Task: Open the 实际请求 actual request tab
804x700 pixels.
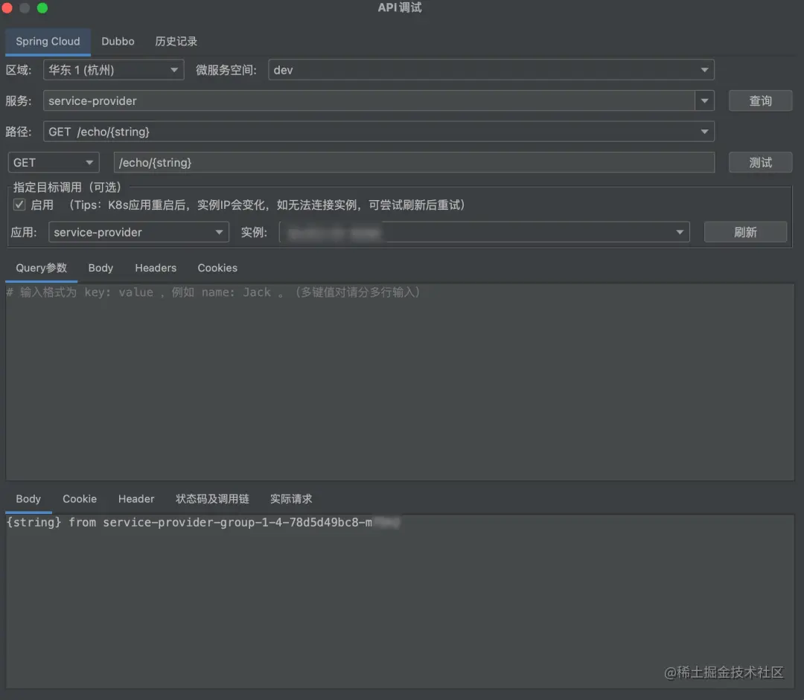Action: point(291,499)
